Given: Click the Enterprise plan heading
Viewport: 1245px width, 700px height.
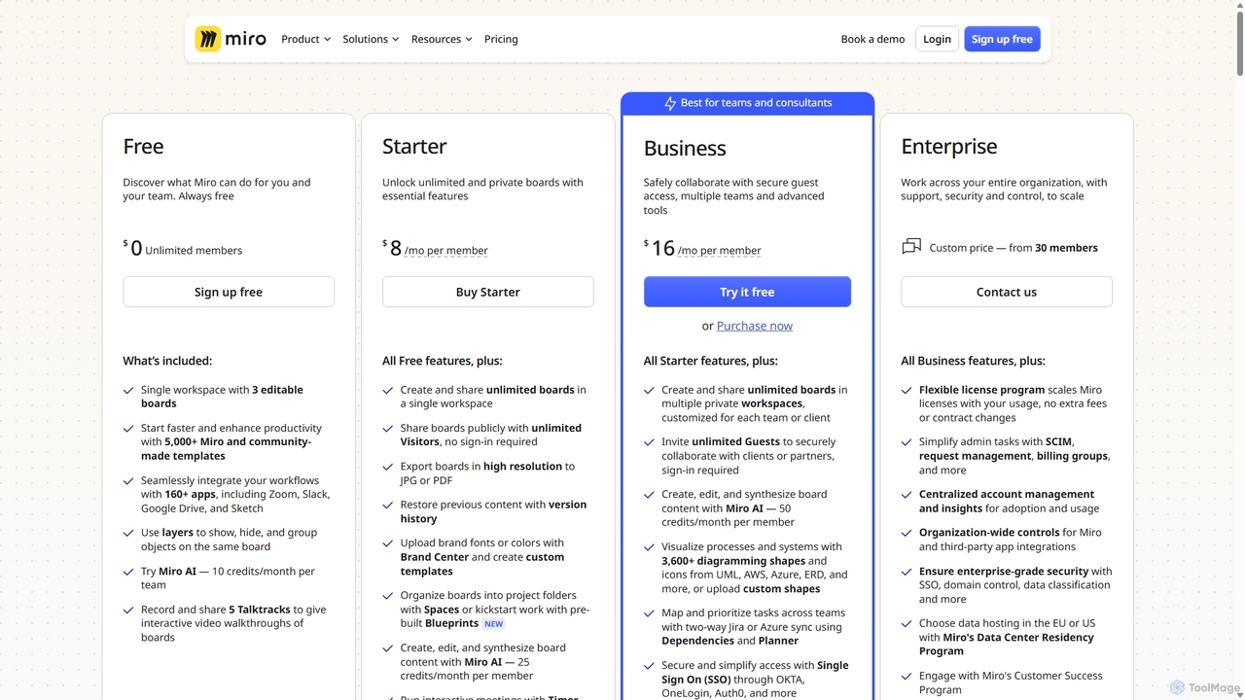Looking at the screenshot, I should point(948,146).
